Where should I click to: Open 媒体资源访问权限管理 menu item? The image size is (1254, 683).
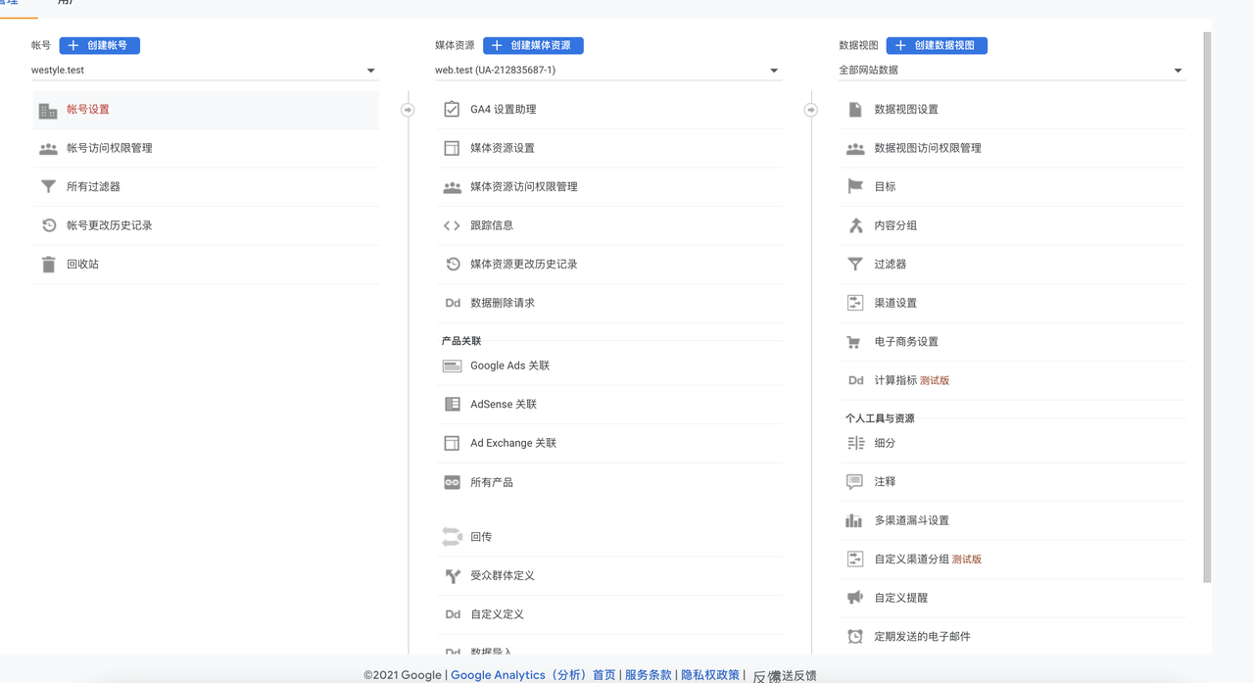coord(609,187)
